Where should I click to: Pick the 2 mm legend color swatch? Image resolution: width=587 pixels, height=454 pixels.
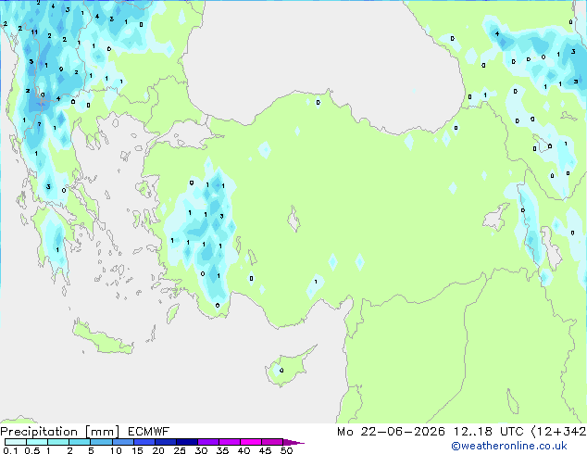[x=80, y=442]
